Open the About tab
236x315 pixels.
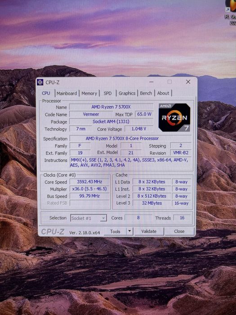163,93
